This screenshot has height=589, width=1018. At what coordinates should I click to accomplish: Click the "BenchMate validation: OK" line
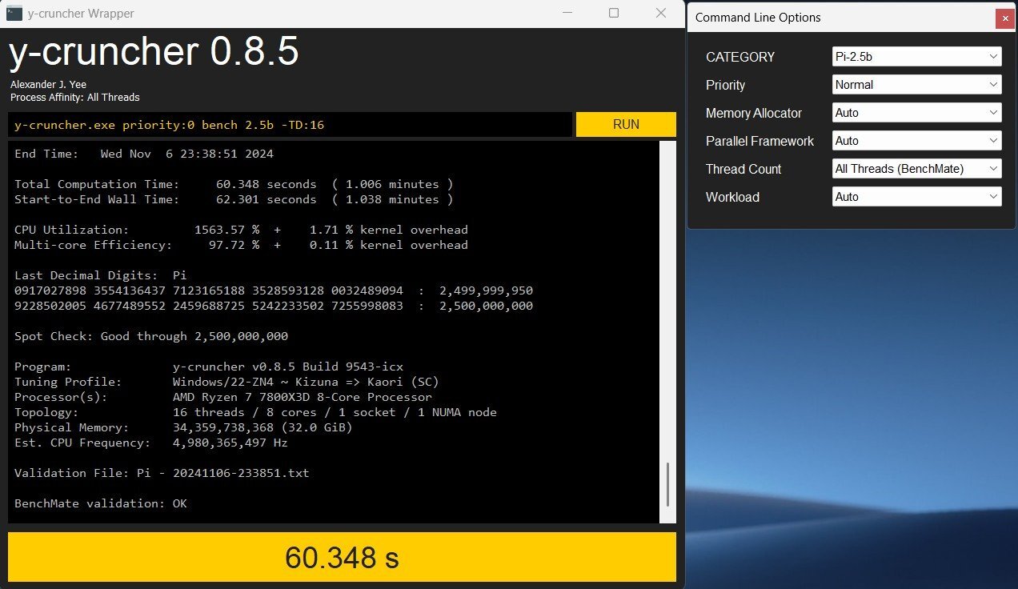(x=101, y=503)
